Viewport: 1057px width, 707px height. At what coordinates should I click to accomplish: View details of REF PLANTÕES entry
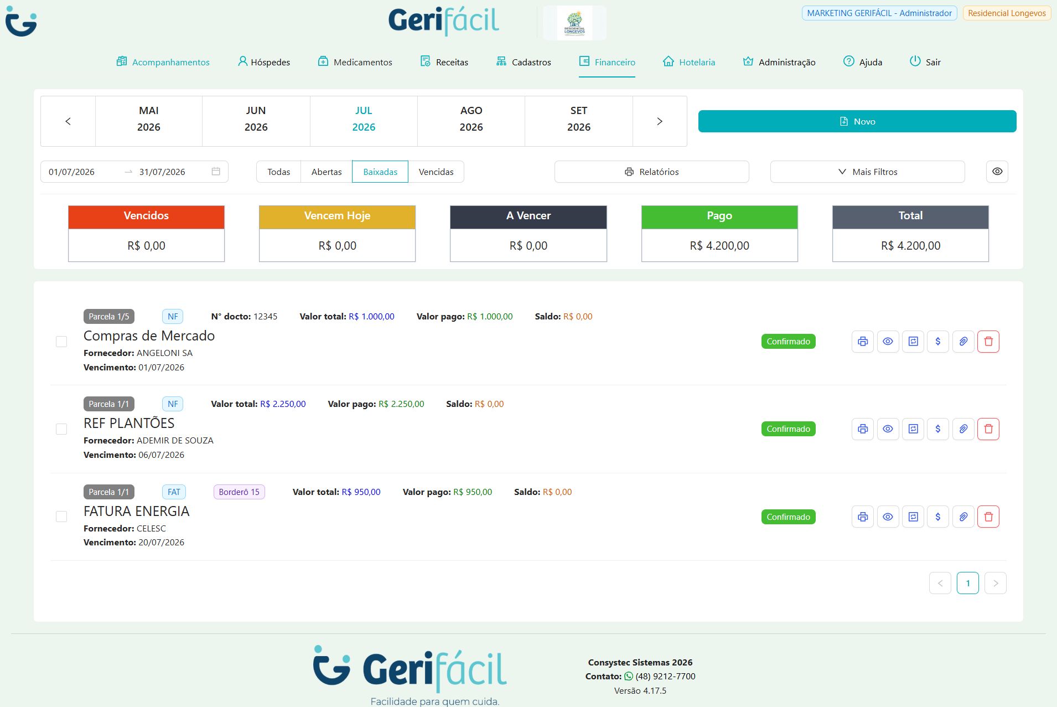pos(888,429)
